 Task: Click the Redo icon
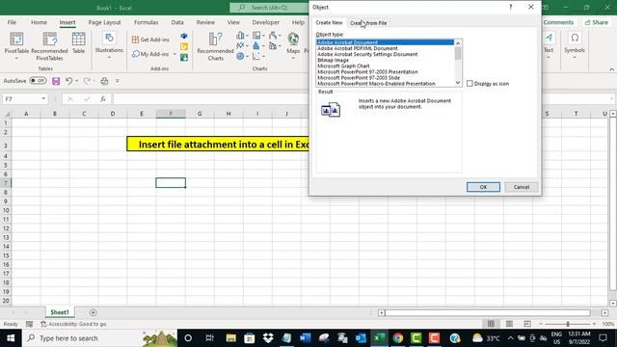click(x=87, y=81)
